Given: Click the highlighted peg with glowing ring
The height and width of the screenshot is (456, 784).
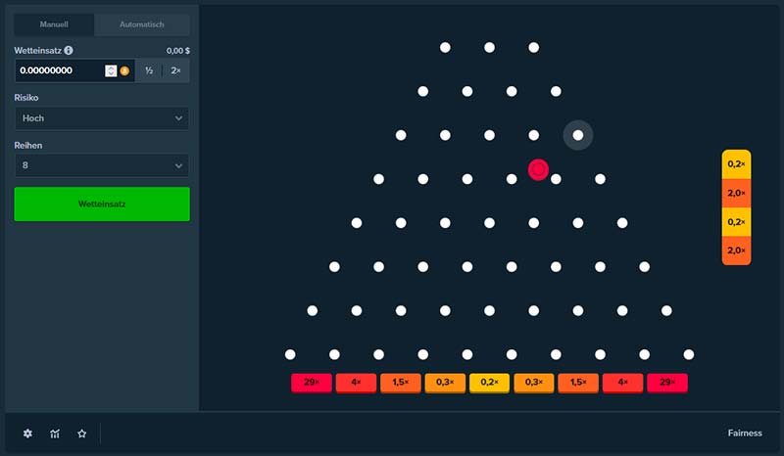Looking at the screenshot, I should pyautogui.click(x=578, y=135).
